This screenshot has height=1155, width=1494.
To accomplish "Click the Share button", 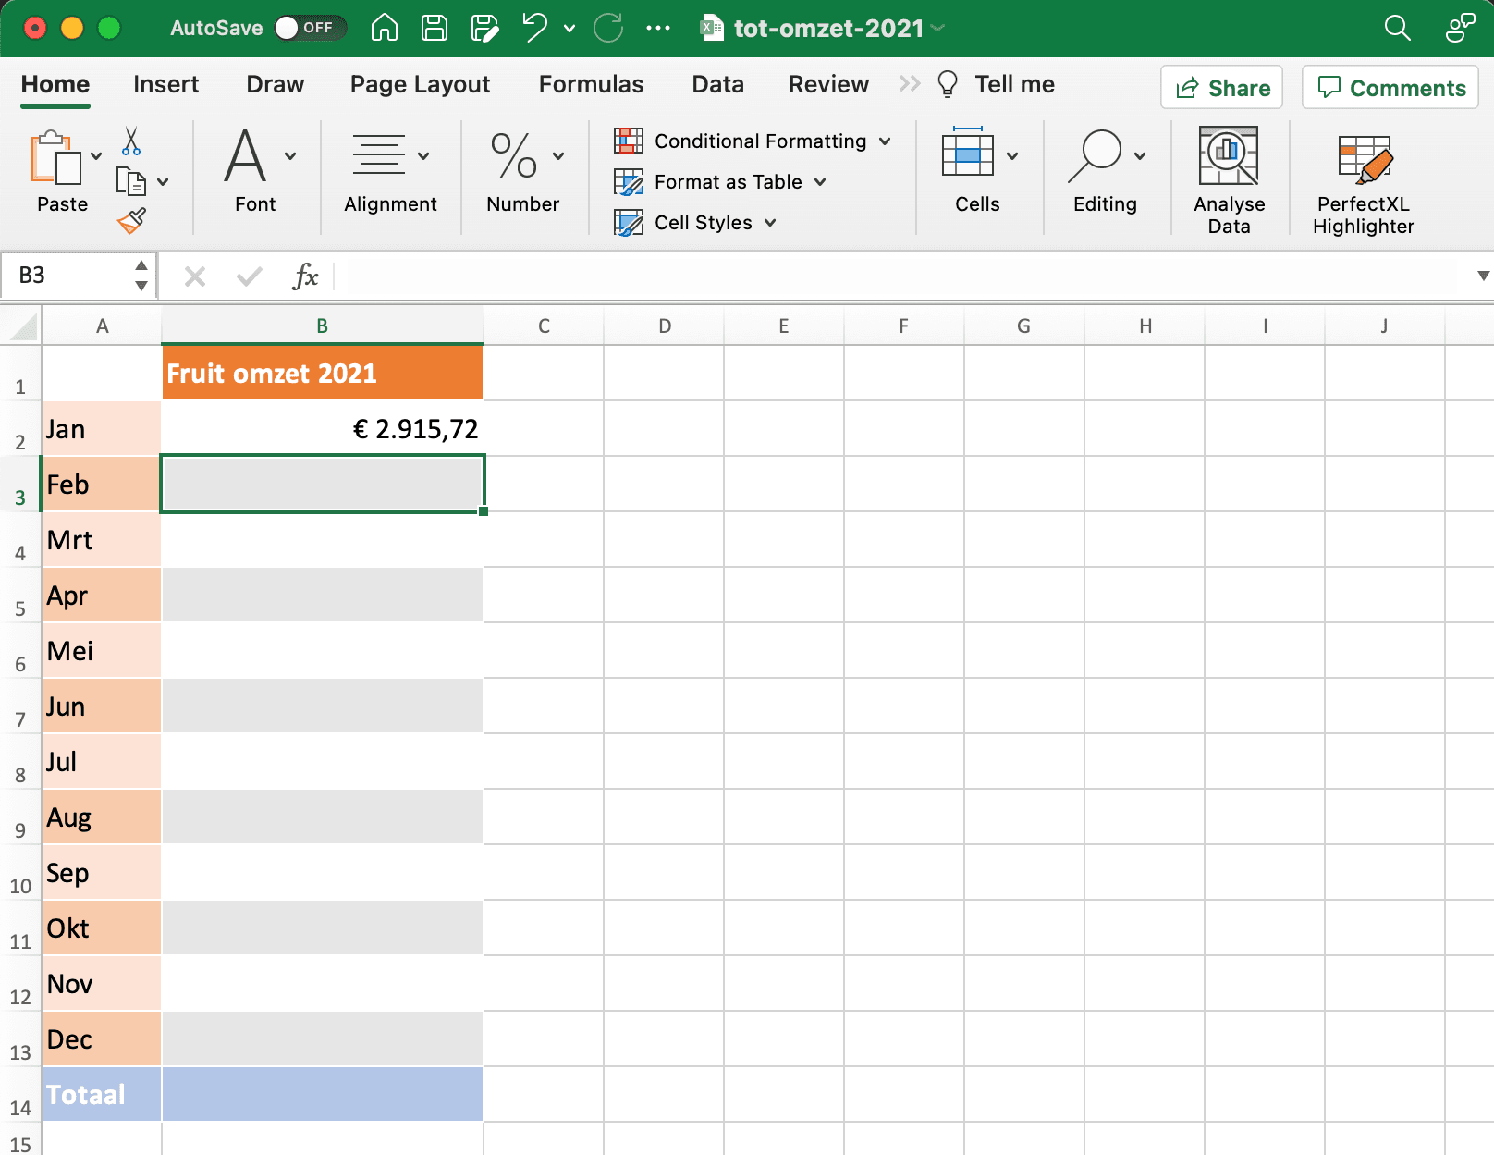I will [1221, 87].
